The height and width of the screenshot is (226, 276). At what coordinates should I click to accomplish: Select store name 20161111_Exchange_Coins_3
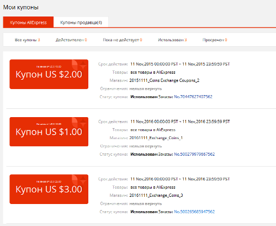tap(156, 195)
